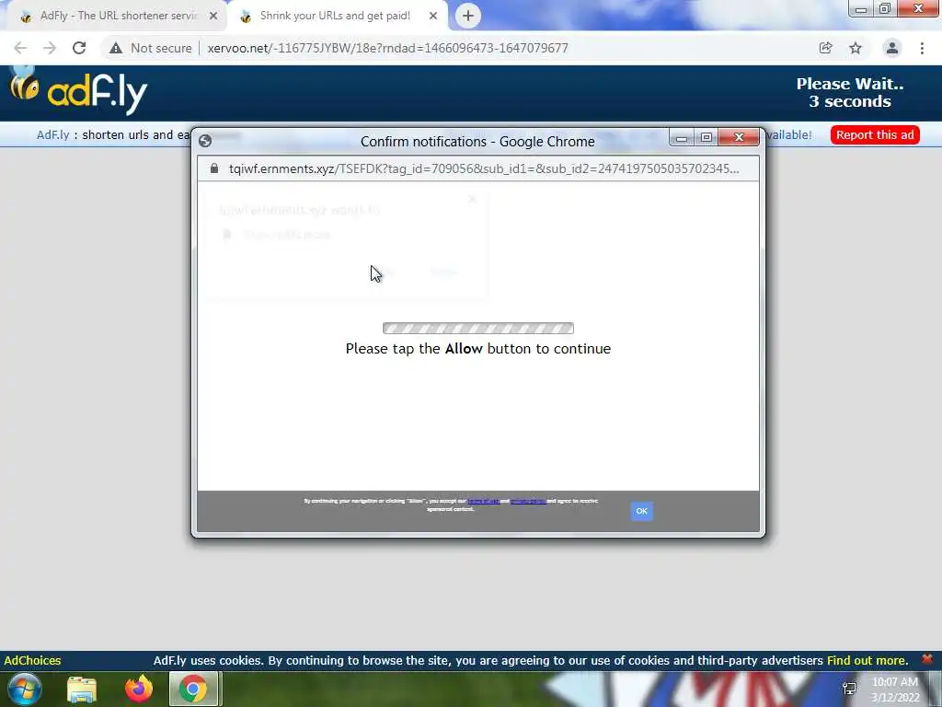This screenshot has height=707, width=942.
Task: Click the AdF.ly link in the banner
Action: point(52,134)
